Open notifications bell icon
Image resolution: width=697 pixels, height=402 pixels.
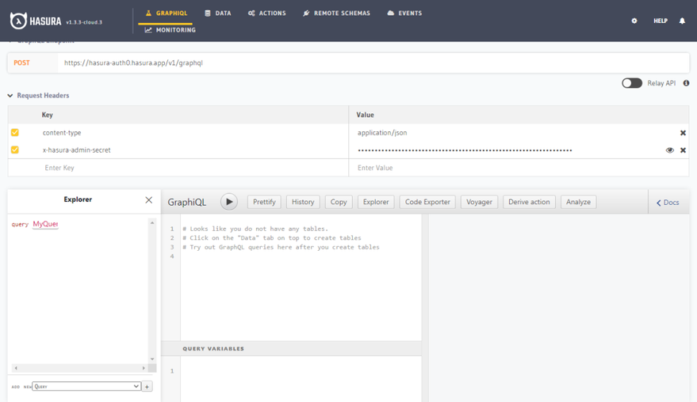point(682,21)
